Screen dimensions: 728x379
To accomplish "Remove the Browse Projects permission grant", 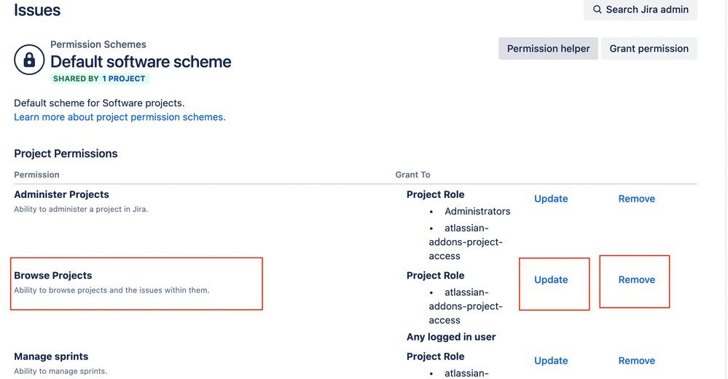I will click(636, 279).
